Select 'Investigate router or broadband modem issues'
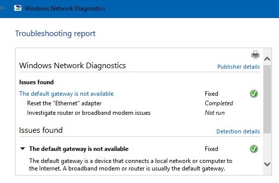This screenshot has height=183, width=279. [x=89, y=113]
